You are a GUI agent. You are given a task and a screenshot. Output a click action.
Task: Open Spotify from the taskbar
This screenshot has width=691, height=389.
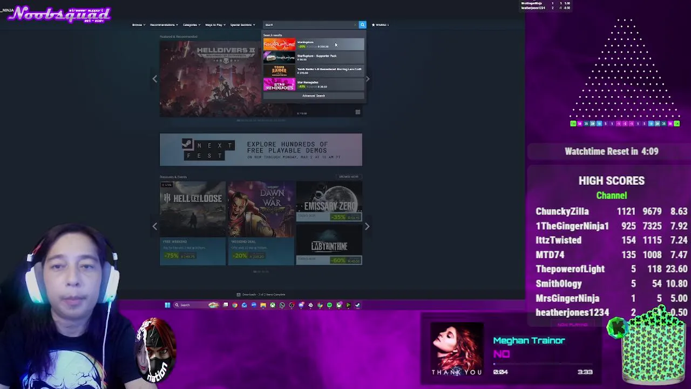point(329,305)
